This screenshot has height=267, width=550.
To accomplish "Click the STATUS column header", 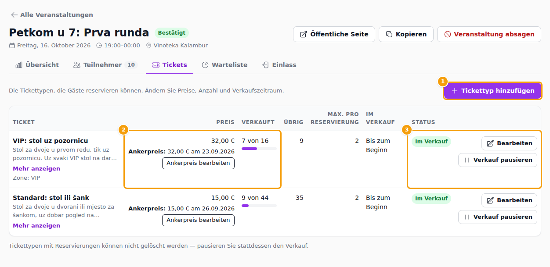I will click(423, 122).
